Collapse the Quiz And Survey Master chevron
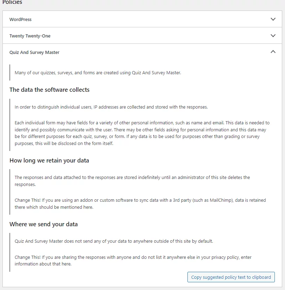This screenshot has height=290, width=285. tap(273, 52)
